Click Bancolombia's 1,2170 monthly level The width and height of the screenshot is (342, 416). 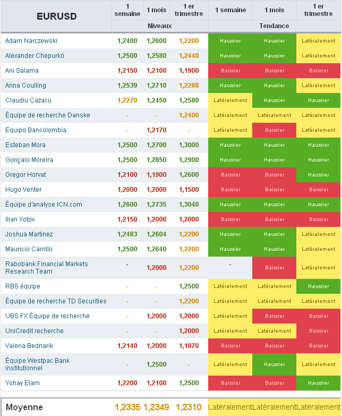pos(157,130)
